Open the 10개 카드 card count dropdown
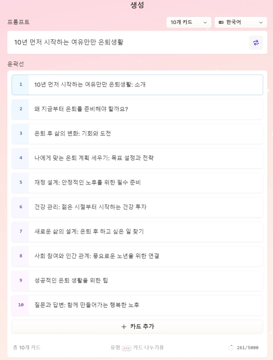The width and height of the screenshot is (273, 360). [x=189, y=22]
